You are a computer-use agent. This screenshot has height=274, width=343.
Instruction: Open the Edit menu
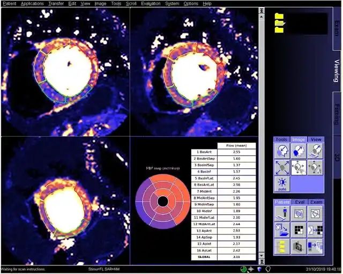pos(72,4)
